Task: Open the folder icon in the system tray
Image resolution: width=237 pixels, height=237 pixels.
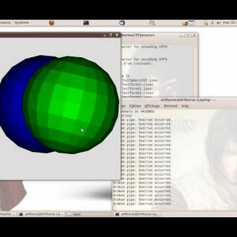Action: point(185,23)
